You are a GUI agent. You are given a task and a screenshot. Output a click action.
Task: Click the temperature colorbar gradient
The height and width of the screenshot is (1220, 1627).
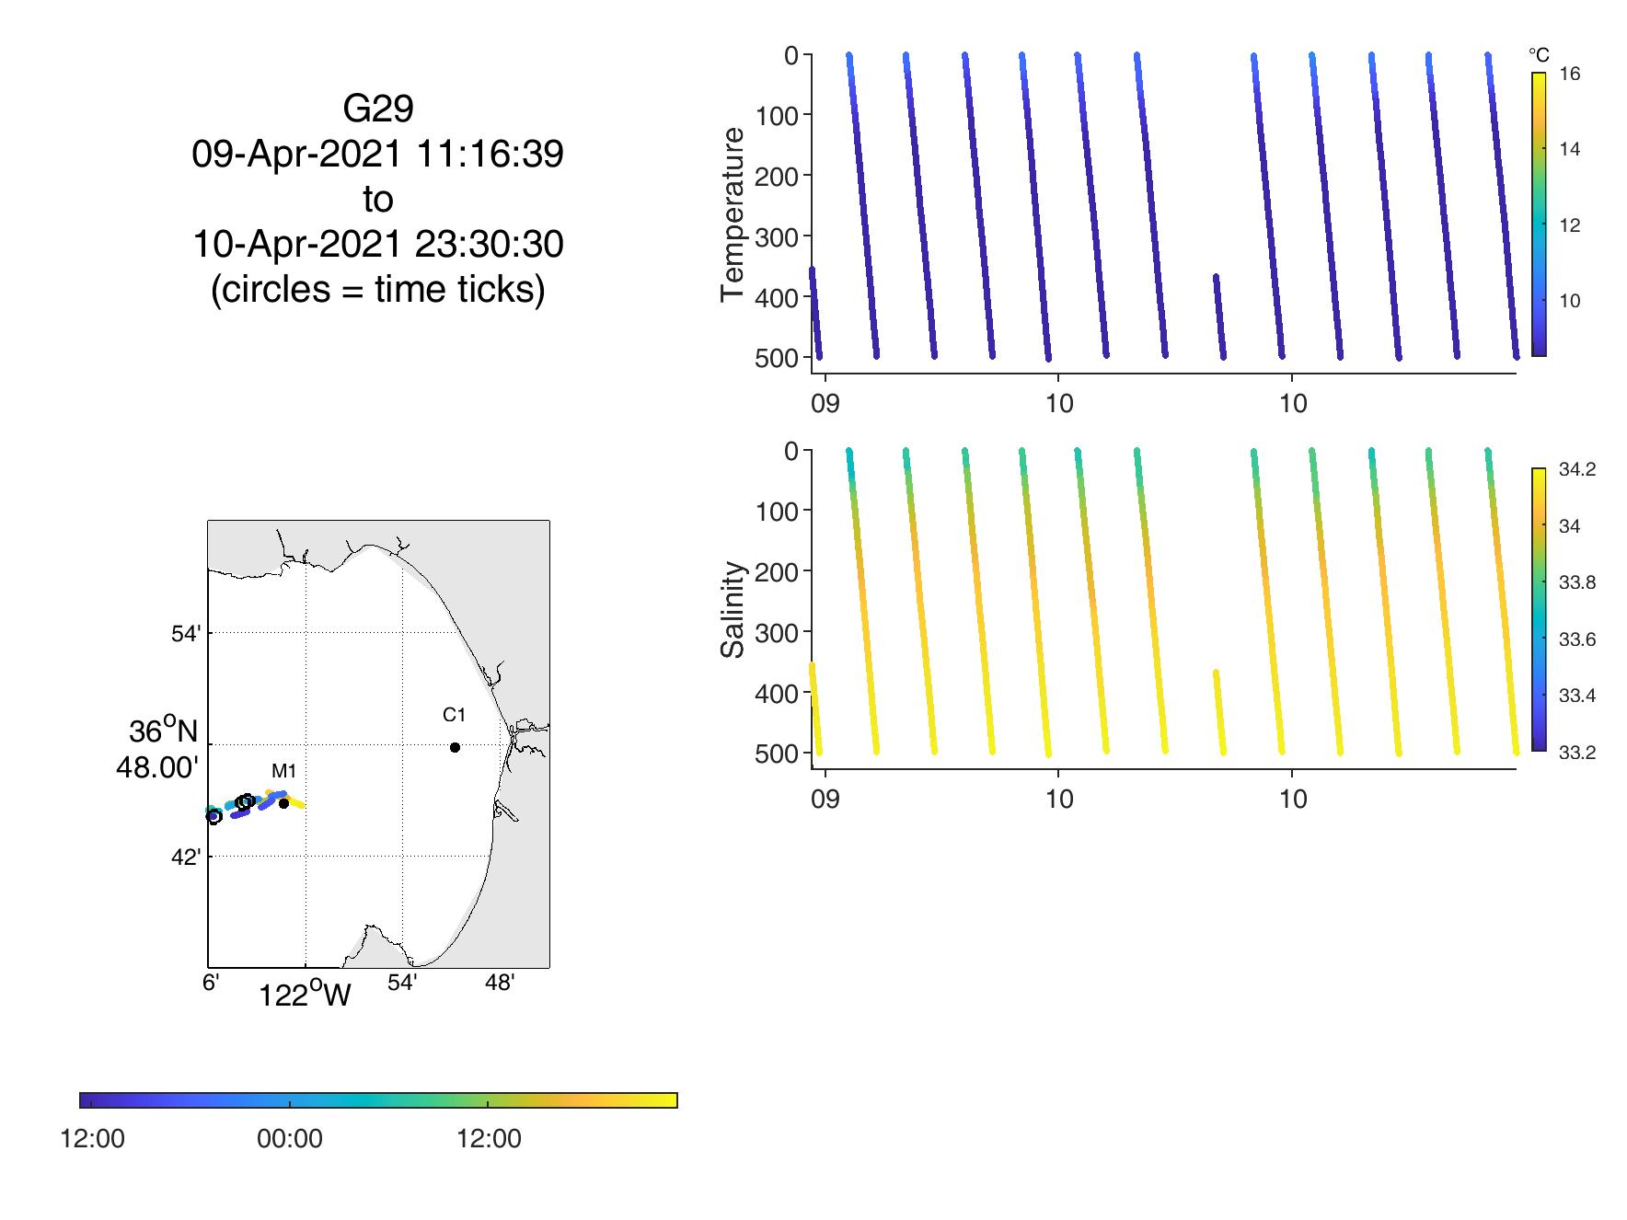click(1539, 214)
